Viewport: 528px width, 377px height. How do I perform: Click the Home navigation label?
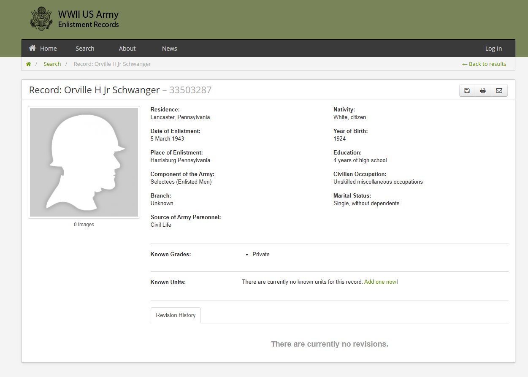[48, 48]
